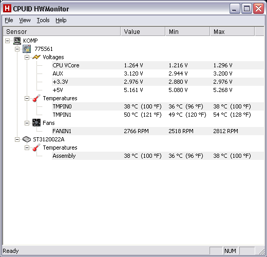
Task: Select the Fans tree label
Action: tap(49, 123)
